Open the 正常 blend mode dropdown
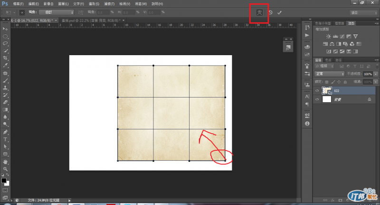 [329, 74]
